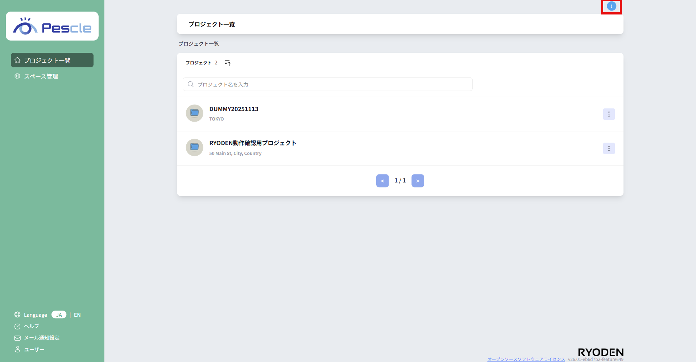Open the ユーザー menu in sidebar
The height and width of the screenshot is (362, 696).
pos(34,350)
